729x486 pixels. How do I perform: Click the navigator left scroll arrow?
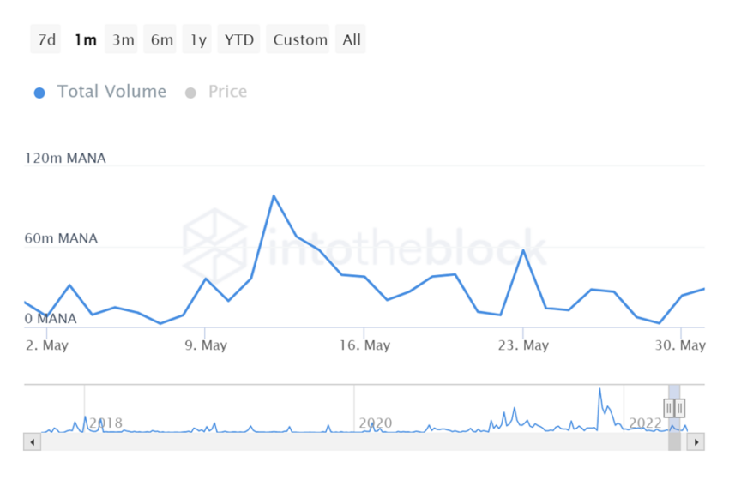pos(32,442)
